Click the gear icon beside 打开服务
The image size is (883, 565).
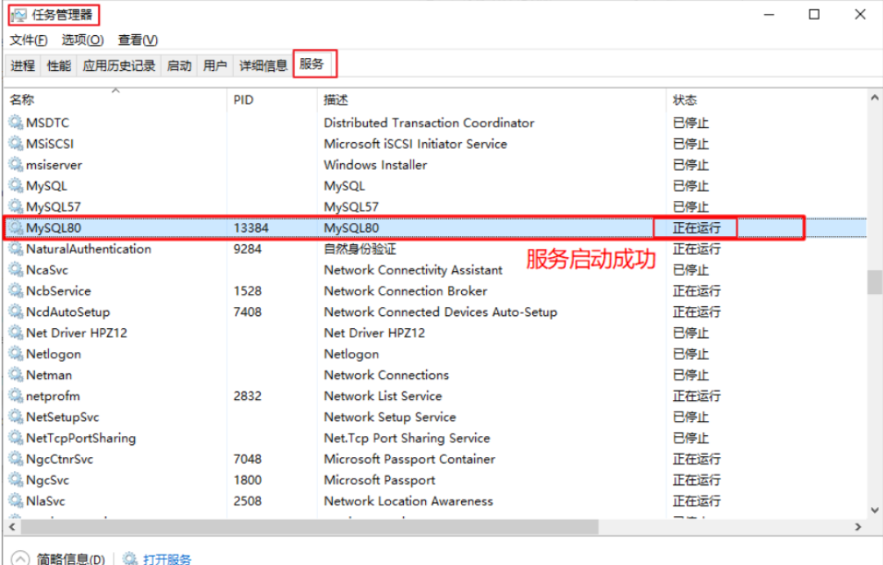coord(130,558)
